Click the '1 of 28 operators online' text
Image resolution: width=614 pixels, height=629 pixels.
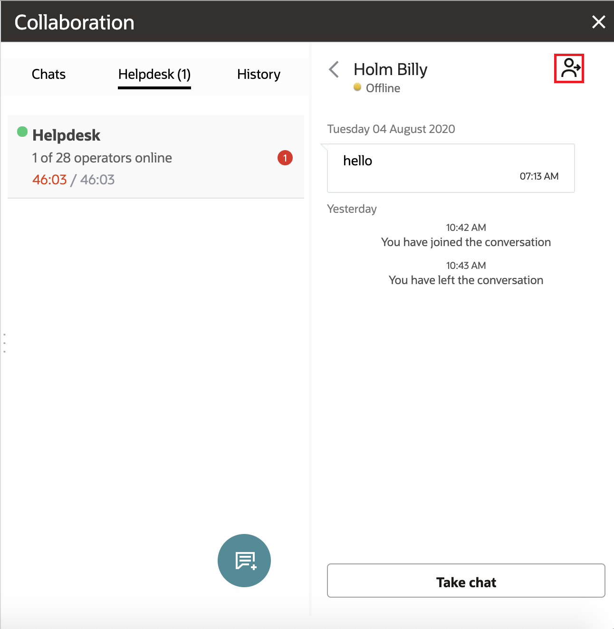click(101, 158)
